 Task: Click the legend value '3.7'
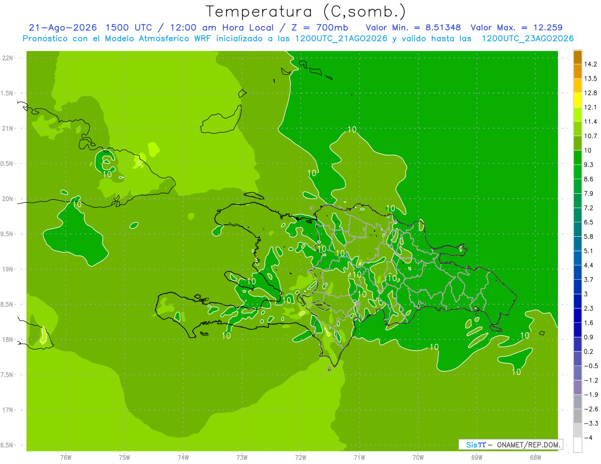[x=589, y=280]
